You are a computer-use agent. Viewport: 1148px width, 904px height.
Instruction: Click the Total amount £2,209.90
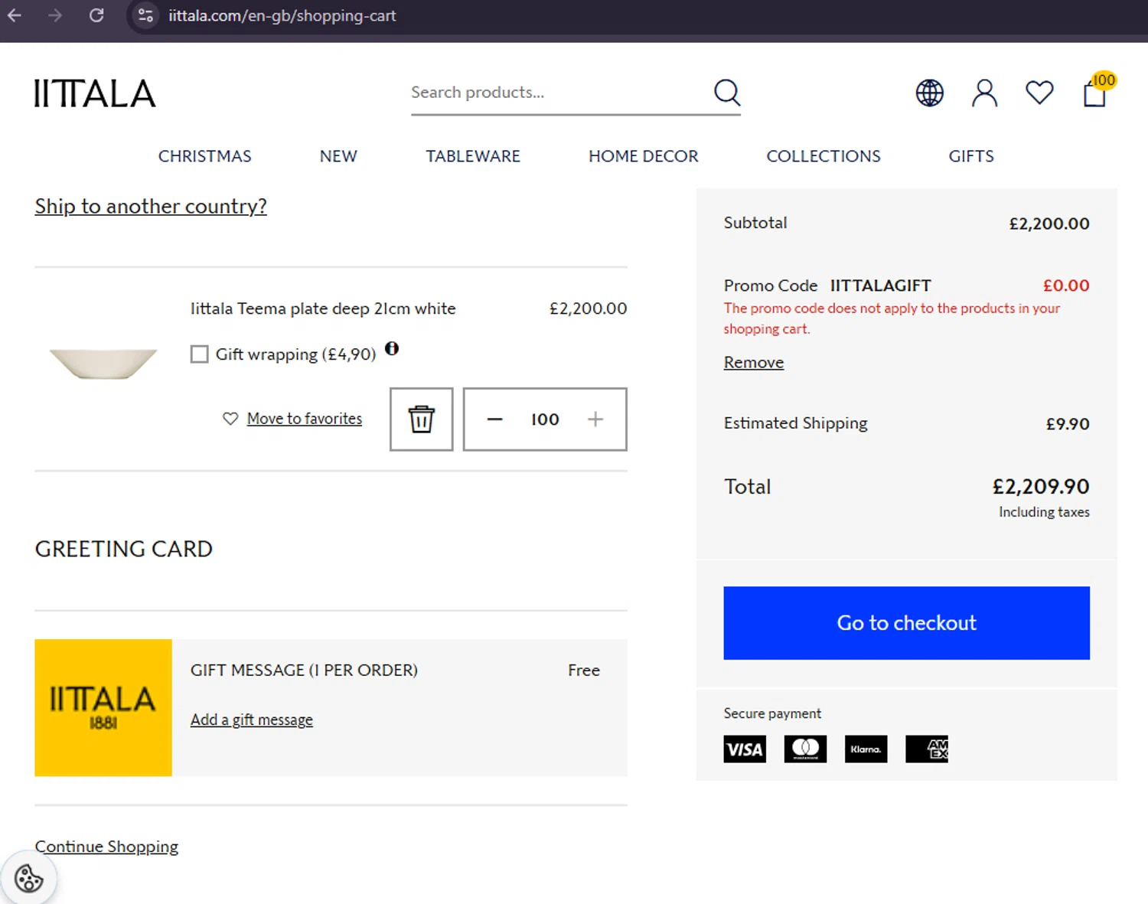point(1041,486)
